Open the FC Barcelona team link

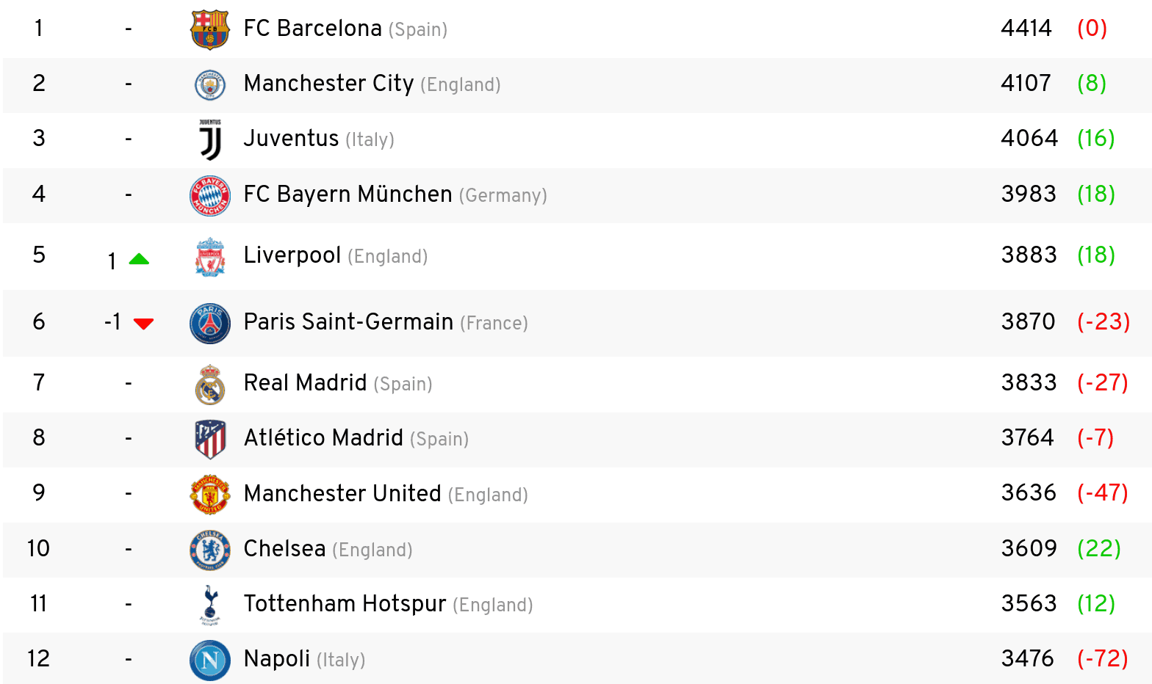click(x=313, y=29)
